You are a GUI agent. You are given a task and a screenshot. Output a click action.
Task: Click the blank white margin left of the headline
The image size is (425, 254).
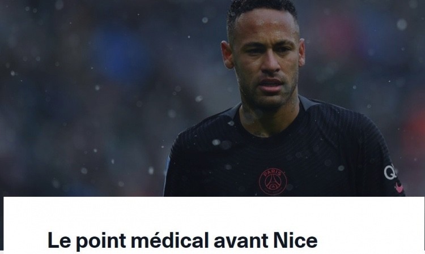point(25,240)
